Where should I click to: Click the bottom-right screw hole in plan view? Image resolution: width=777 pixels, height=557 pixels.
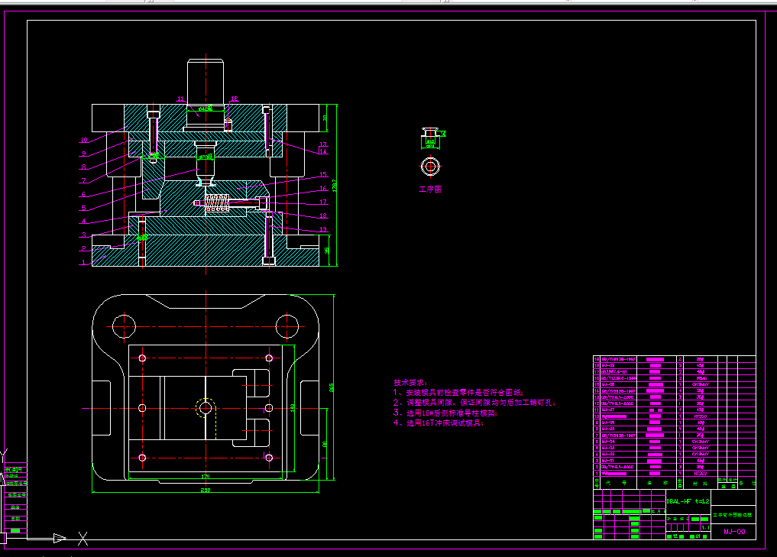click(x=269, y=458)
